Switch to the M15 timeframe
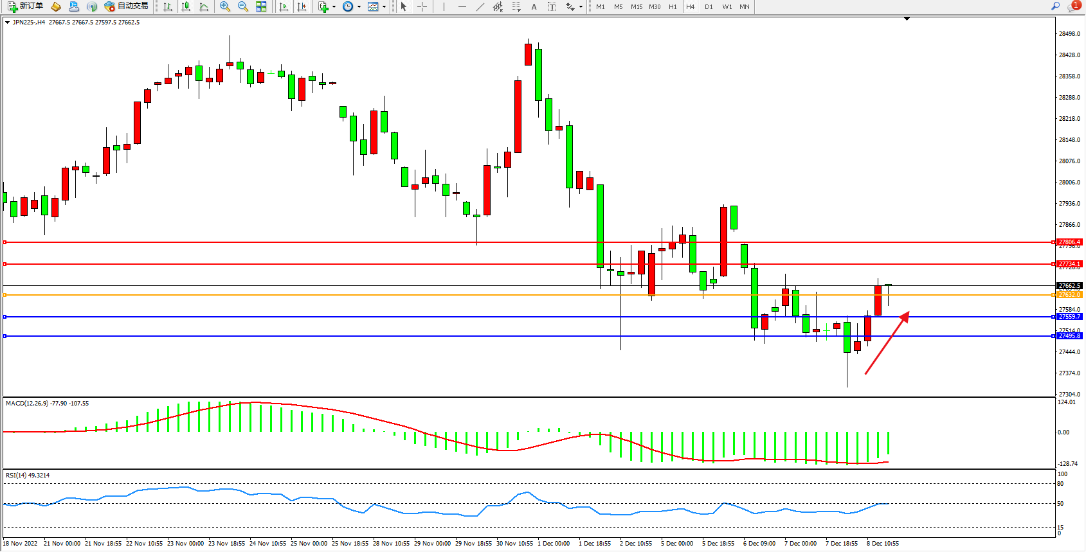 [x=637, y=6]
